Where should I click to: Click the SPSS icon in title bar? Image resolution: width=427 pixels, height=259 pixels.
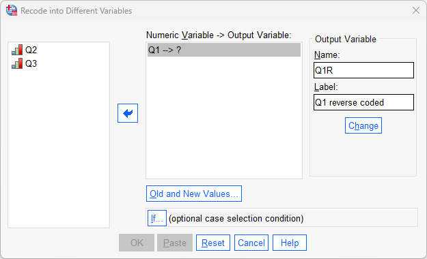pyautogui.click(x=12, y=11)
